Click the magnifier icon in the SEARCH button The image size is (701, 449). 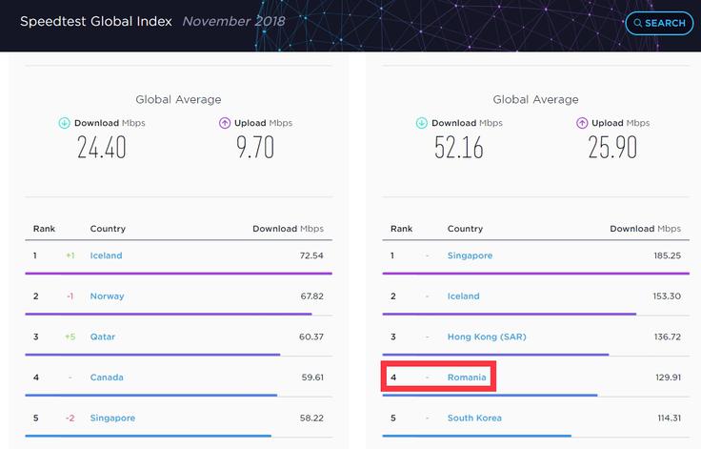(x=638, y=23)
